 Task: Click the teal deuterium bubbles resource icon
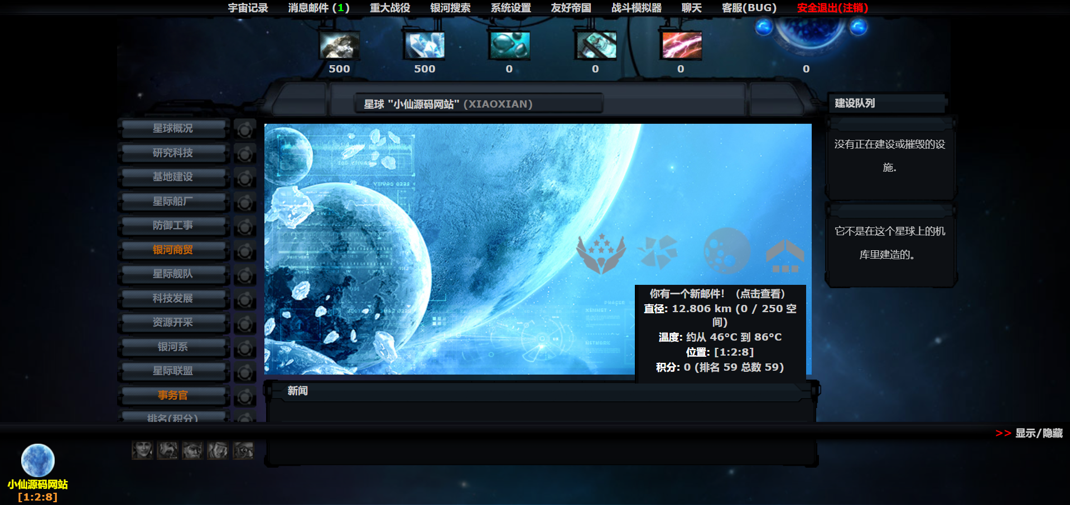pos(510,45)
